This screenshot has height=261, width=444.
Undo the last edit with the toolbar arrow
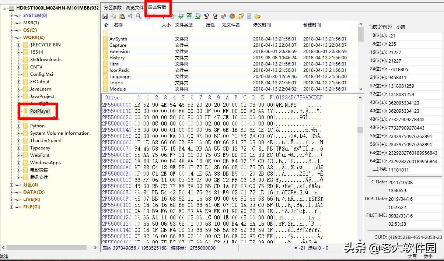[130, 16]
